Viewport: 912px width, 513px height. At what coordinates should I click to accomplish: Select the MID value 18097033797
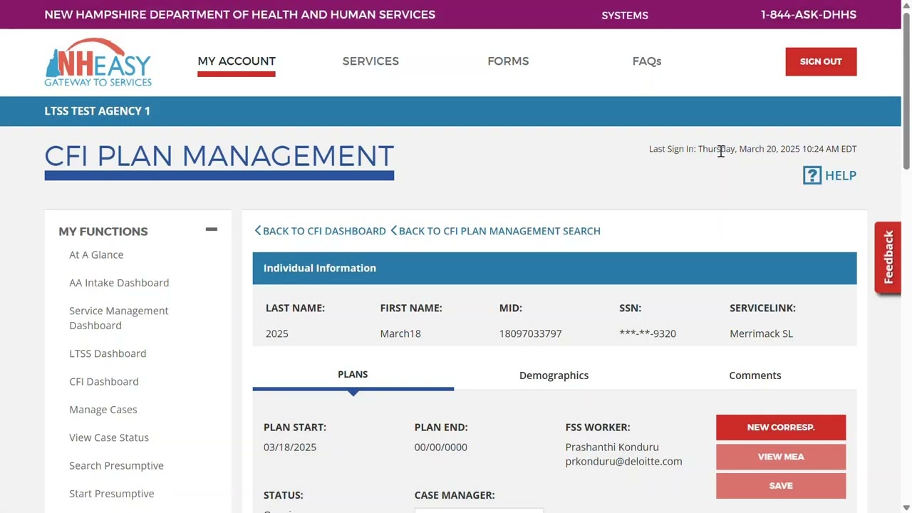tap(531, 333)
